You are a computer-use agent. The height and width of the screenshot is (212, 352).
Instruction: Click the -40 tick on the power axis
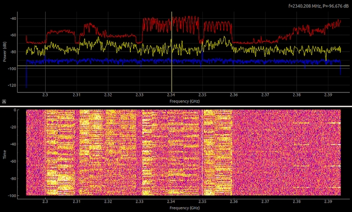[13, 18]
